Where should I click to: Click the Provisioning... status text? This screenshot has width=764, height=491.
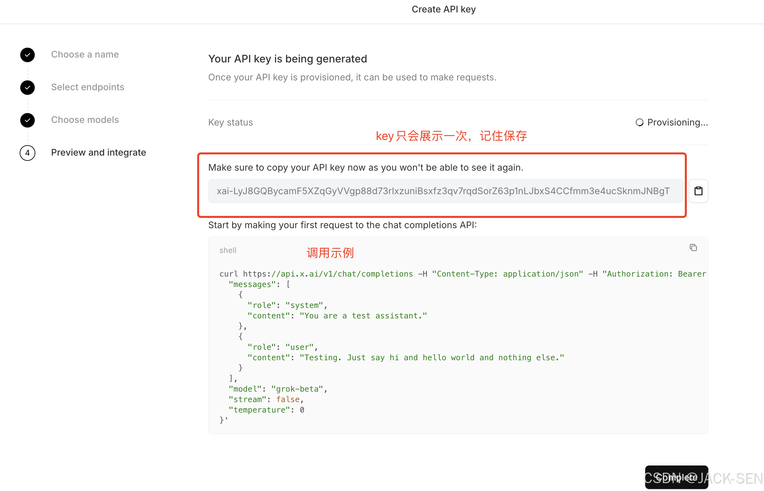[677, 122]
